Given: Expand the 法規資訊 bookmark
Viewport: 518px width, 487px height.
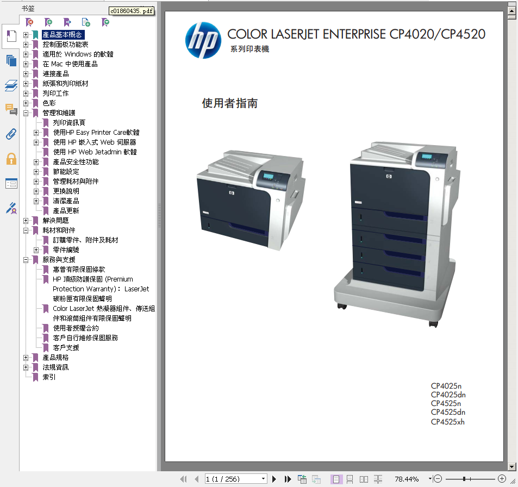Looking at the screenshot, I should [x=26, y=367].
